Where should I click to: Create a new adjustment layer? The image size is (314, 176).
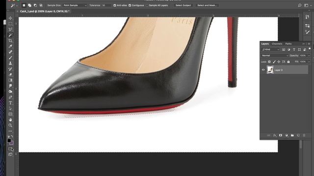coord(287,135)
